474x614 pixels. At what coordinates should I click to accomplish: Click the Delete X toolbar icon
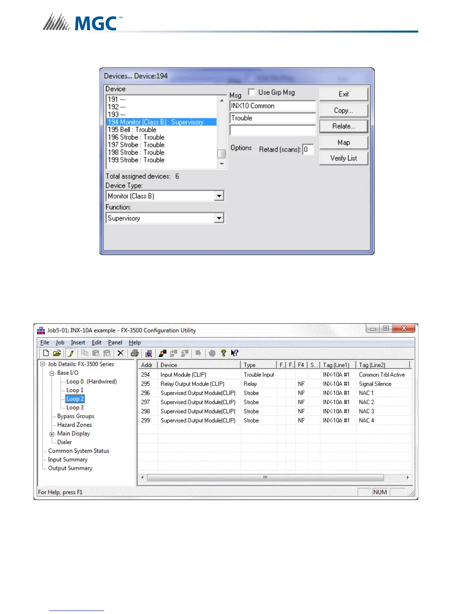(x=120, y=353)
